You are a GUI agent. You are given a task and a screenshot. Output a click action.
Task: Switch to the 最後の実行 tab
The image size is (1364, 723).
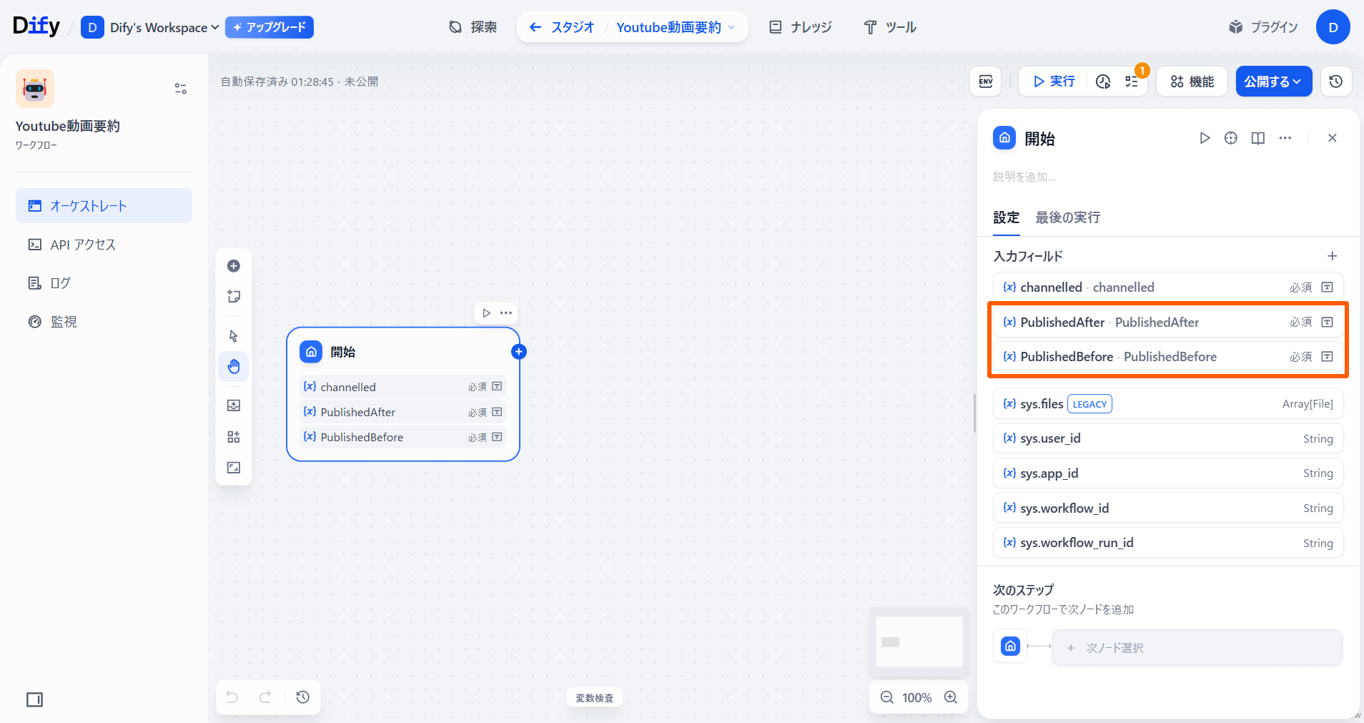(1067, 217)
